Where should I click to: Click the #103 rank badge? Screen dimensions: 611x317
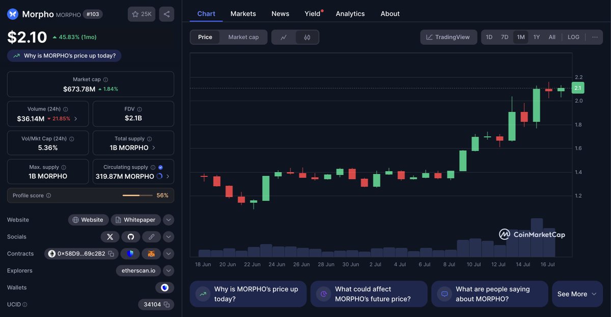(93, 14)
